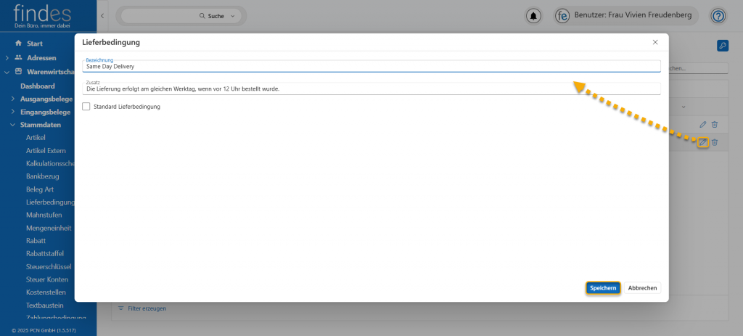This screenshot has height=336, width=743.
Task: Click into the Bezeichnung text field
Action: point(370,67)
